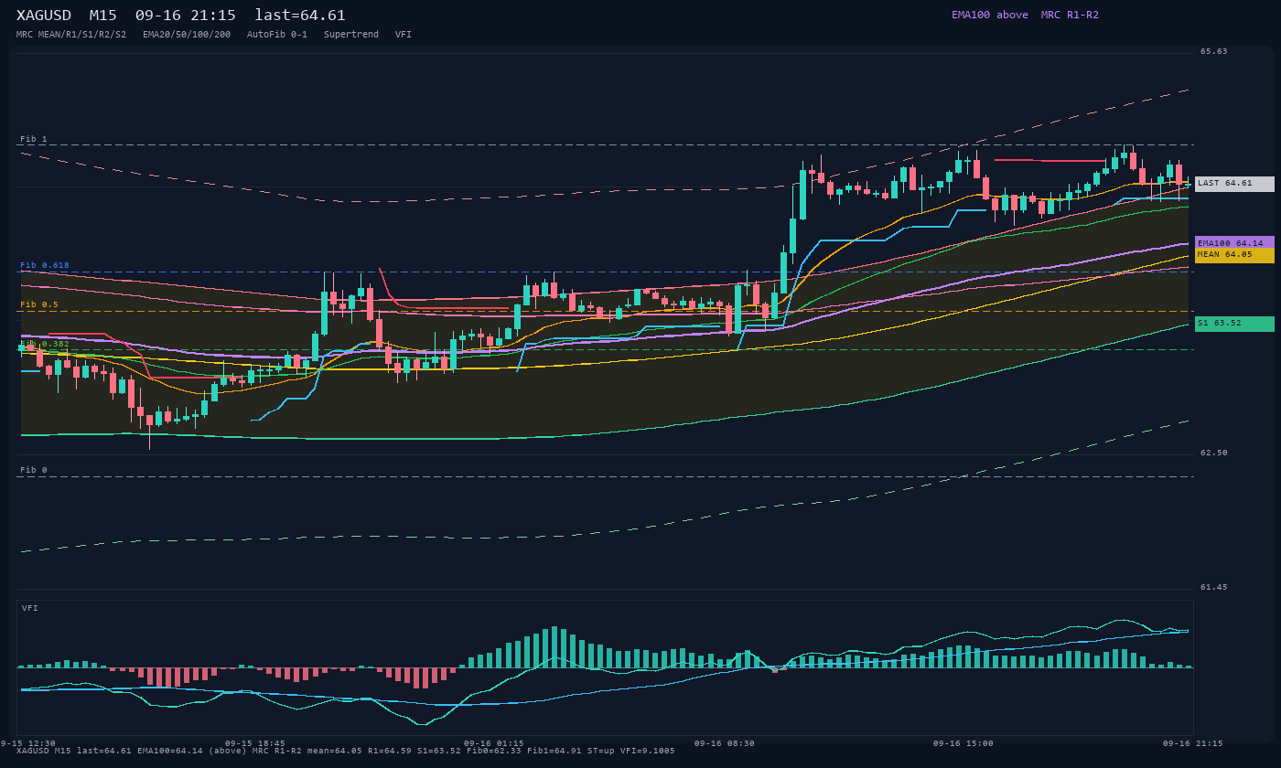Click the 09-15 18:45 time label
1281x768 pixels.
click(x=255, y=743)
